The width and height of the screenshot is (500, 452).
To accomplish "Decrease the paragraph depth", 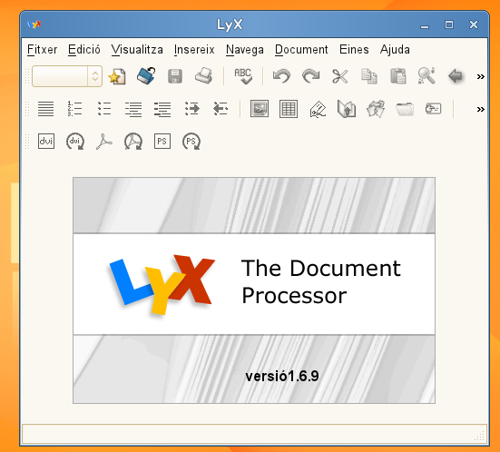I will click(x=221, y=109).
